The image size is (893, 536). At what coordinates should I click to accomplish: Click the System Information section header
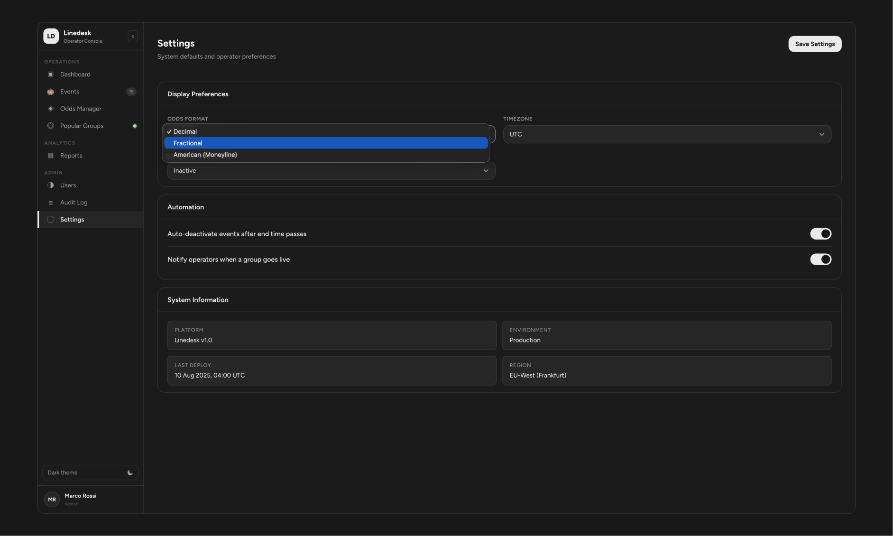coord(198,300)
